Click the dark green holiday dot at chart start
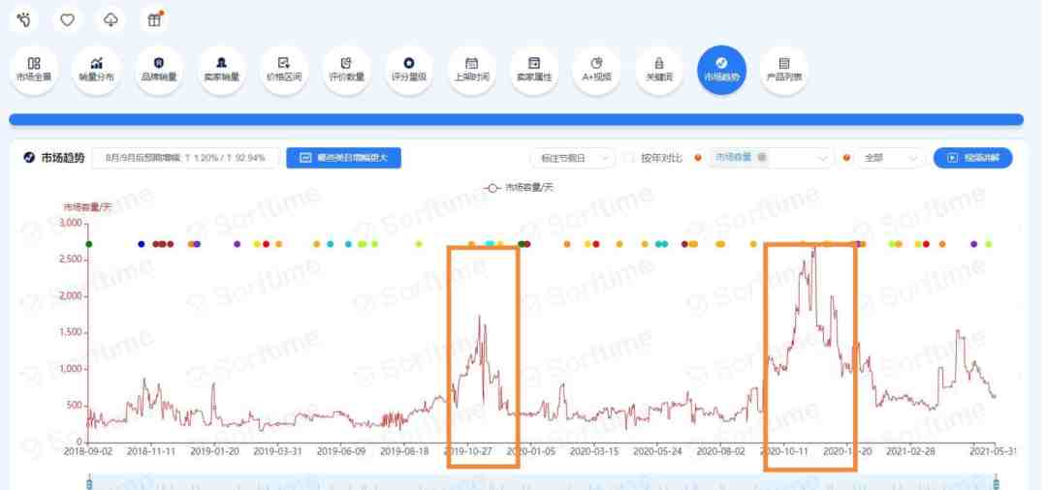This screenshot has width=1047, height=490. (89, 244)
